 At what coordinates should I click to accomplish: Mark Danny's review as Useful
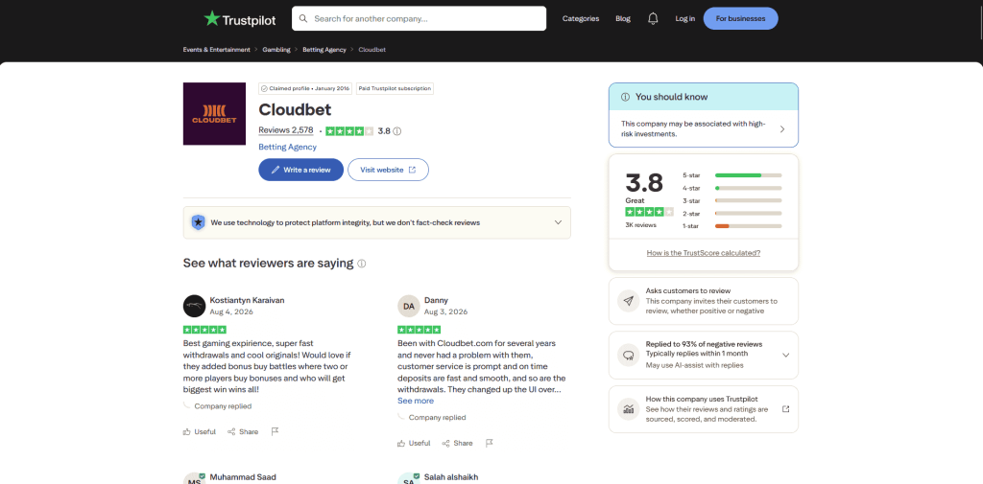tap(414, 443)
